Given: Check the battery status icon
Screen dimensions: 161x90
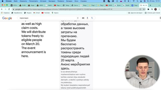Looking at the screenshot, I should click(129, 1).
